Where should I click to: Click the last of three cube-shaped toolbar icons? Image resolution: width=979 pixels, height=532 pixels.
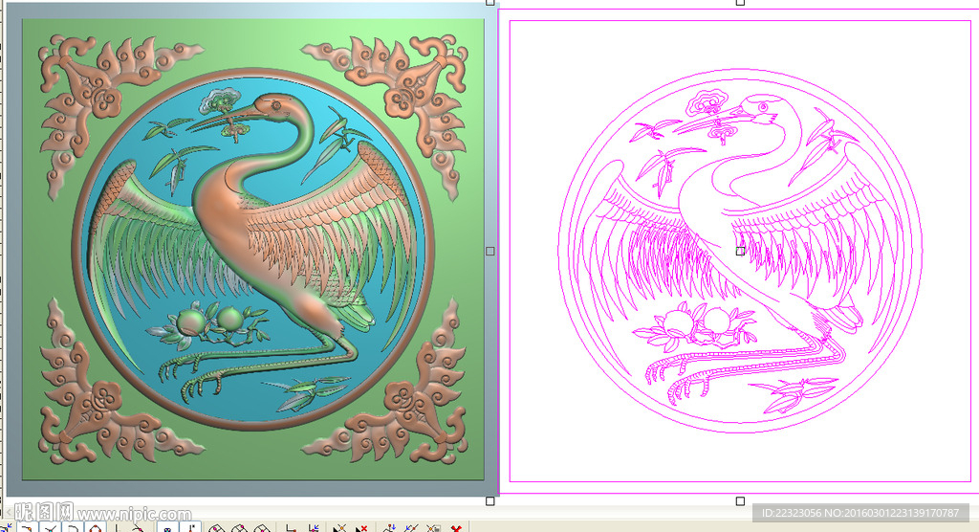[262, 528]
